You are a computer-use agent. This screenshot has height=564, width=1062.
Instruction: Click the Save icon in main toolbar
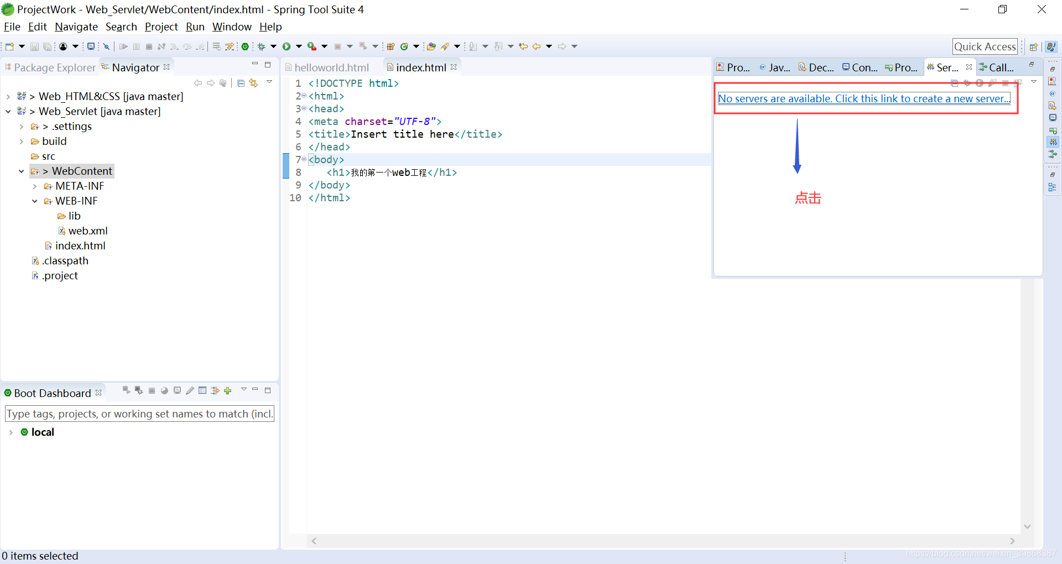tap(34, 46)
